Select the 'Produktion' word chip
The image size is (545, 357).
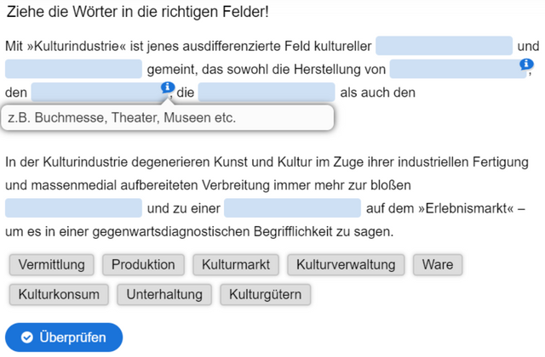[143, 264]
